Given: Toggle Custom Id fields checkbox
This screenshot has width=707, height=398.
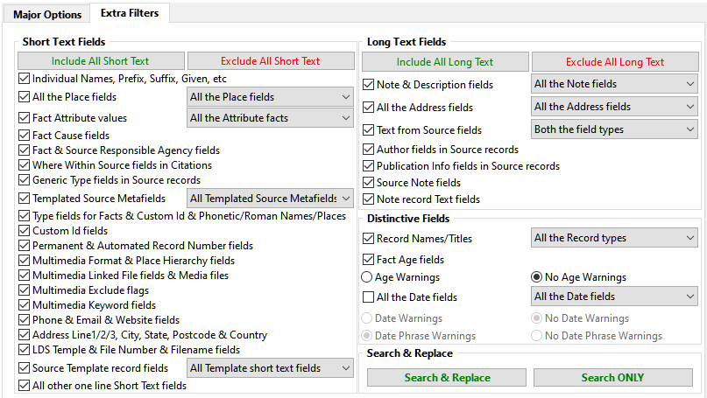Looking at the screenshot, I should click(25, 231).
